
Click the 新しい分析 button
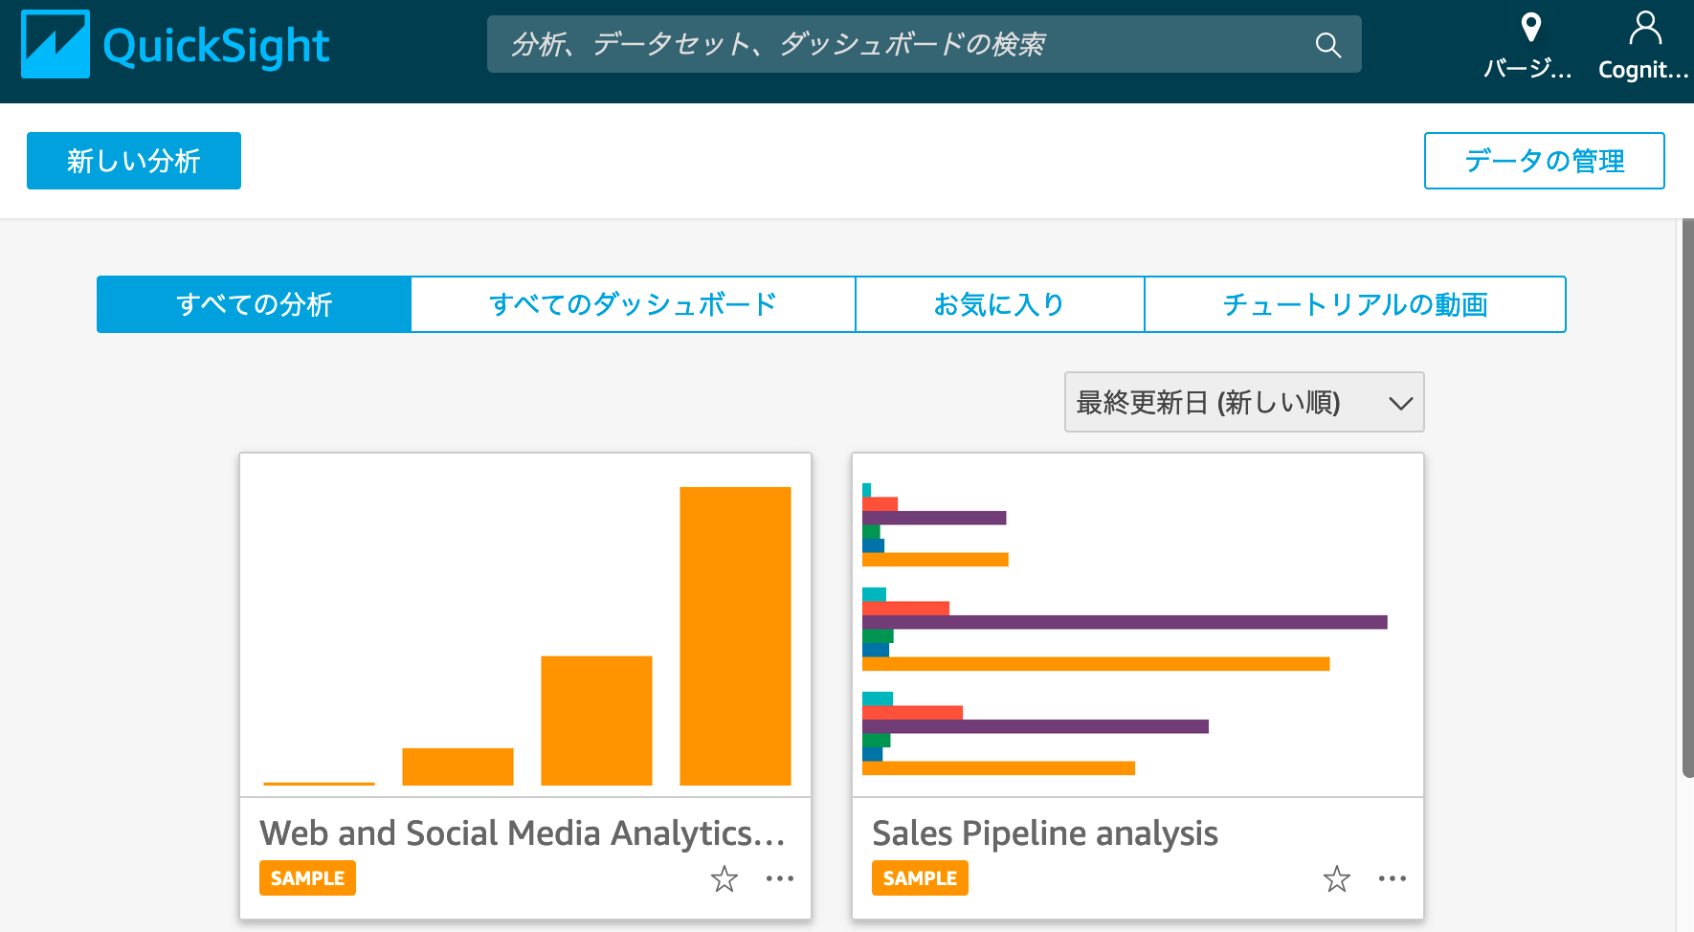coord(133,160)
